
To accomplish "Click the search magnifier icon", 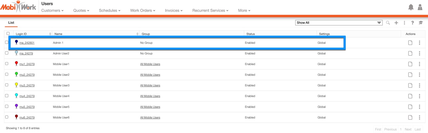I will pos(388,23).
